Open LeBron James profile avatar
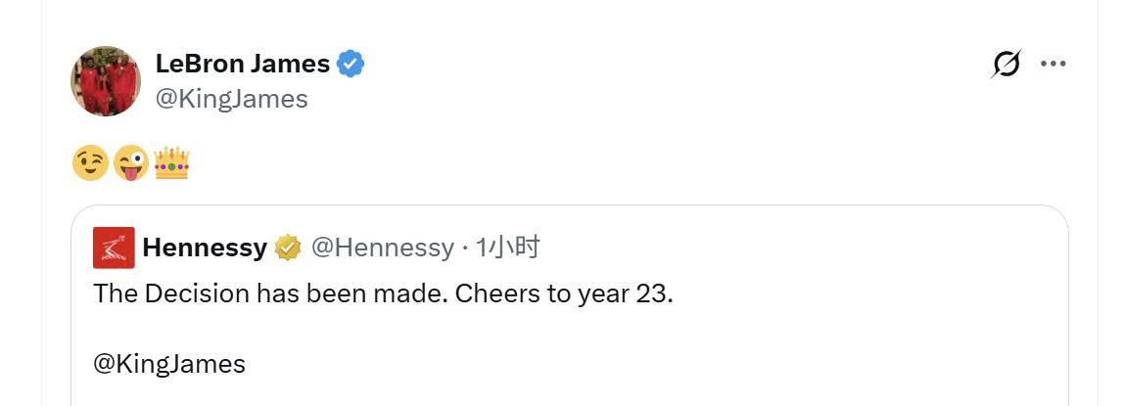Viewport: 1123px width, 406px height. click(106, 81)
